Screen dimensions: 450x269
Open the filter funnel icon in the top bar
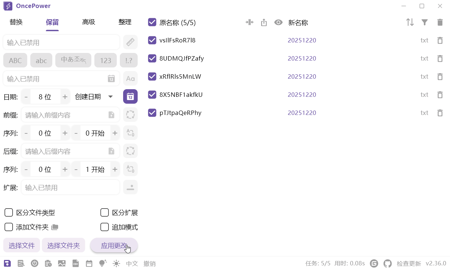(425, 22)
